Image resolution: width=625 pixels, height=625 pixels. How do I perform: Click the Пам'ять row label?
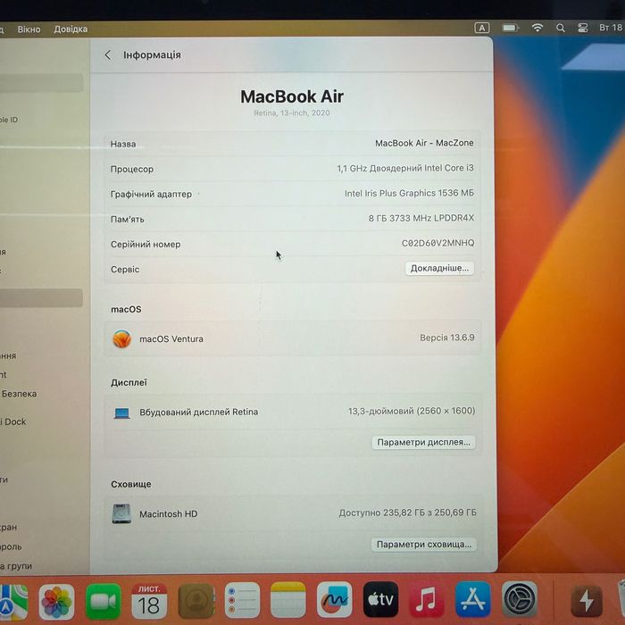click(127, 220)
